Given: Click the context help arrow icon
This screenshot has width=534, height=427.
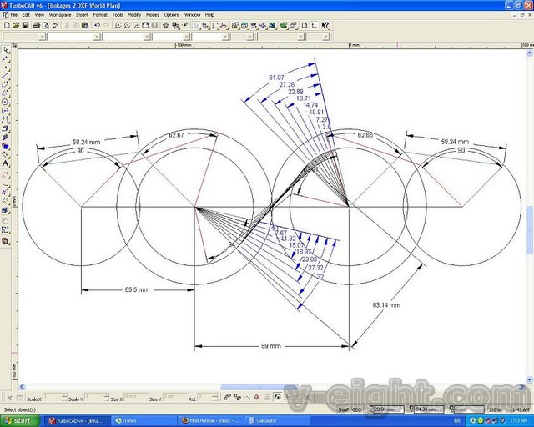Looking at the screenshot, I should pos(325,25).
